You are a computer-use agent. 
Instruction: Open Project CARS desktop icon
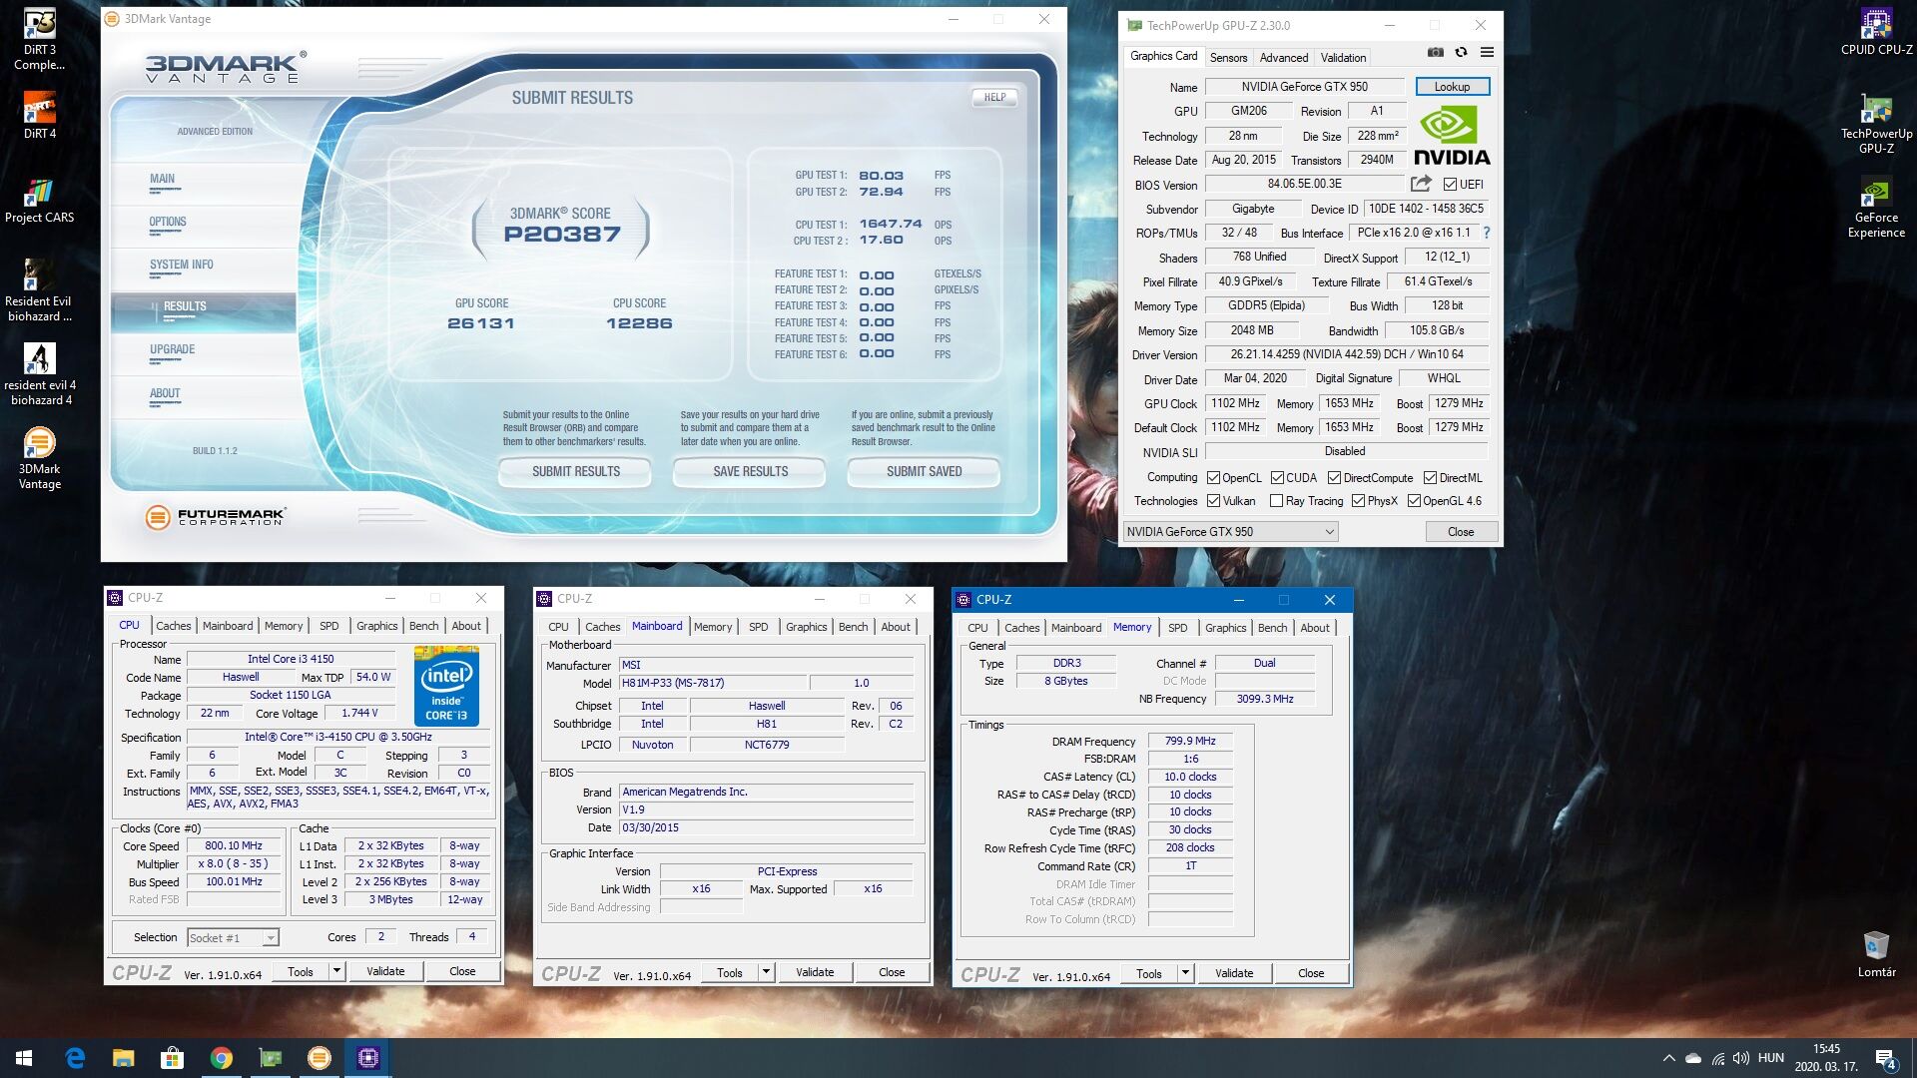[39, 199]
